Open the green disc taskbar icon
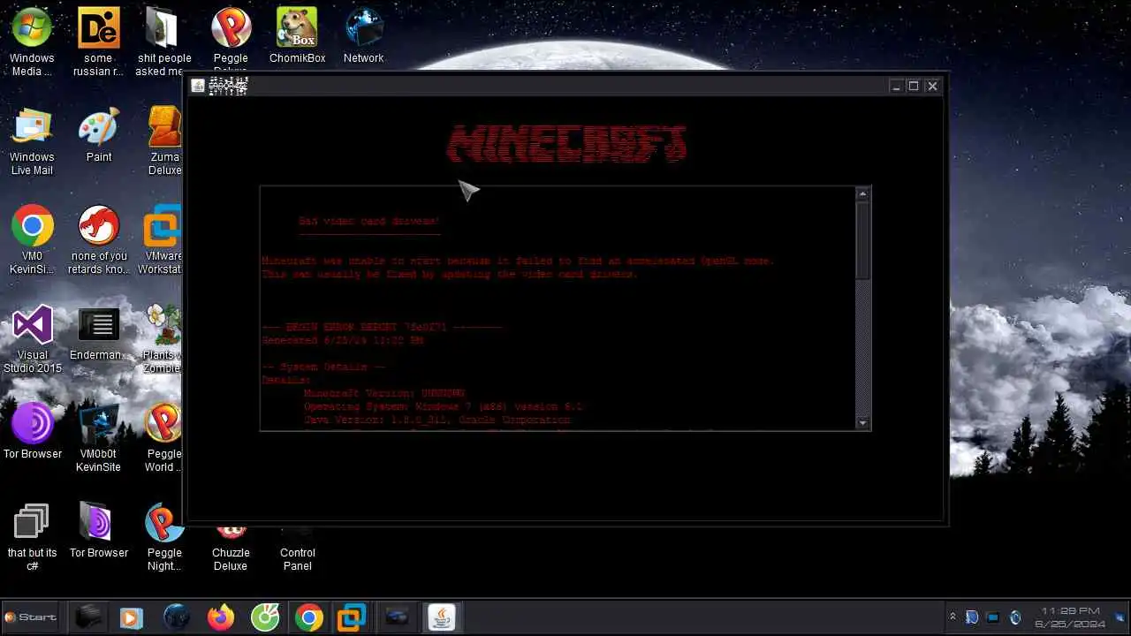 265,617
